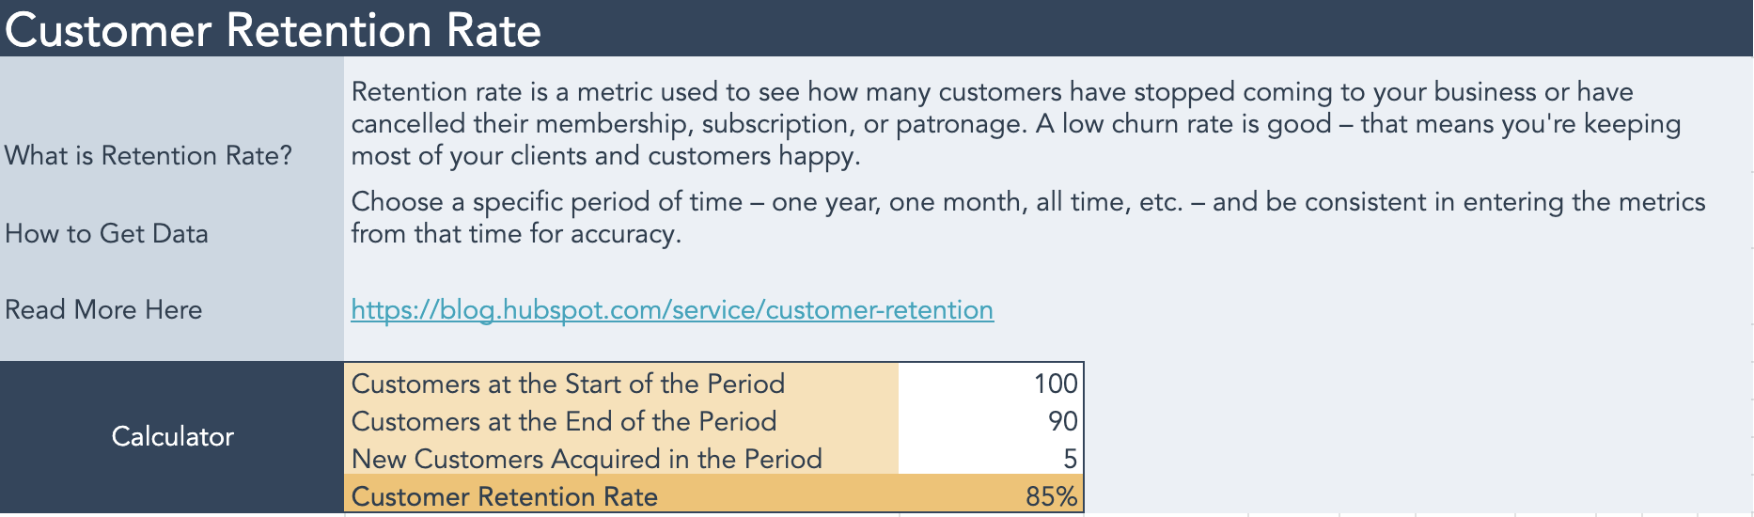
Task: Select the highlighted 'Customer Retention Rate' row label
Action: 505,496
